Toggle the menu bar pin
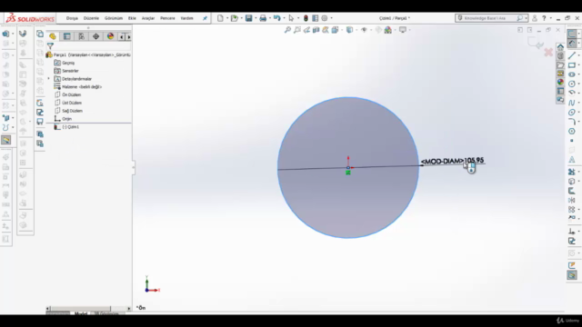 pos(205,18)
